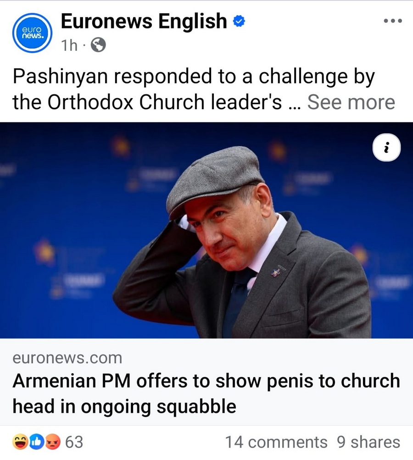Tap the info icon on article image
This screenshot has width=413, height=460.
[386, 148]
